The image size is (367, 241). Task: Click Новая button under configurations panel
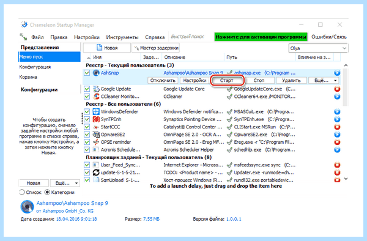point(34,183)
